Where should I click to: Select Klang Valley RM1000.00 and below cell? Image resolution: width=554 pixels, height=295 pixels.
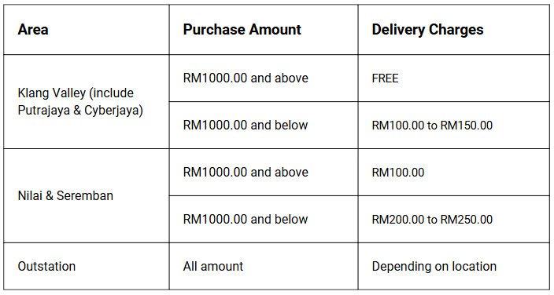click(x=264, y=125)
